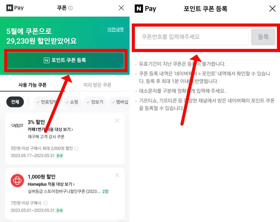
Task: Show info for 7만원 이상 구매시 condition
Action: (x=46, y=203)
